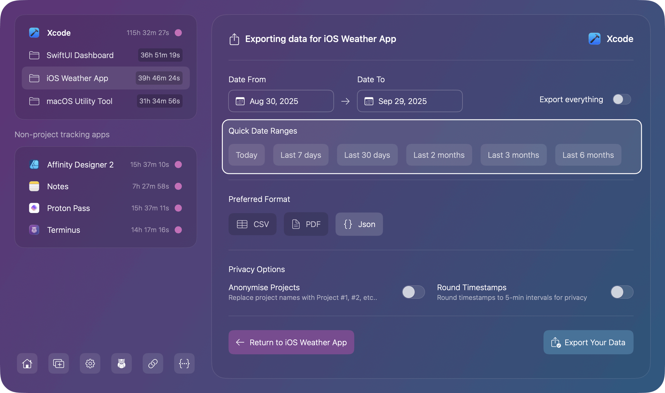
Task: Enable Round Timestamps
Action: click(621, 292)
